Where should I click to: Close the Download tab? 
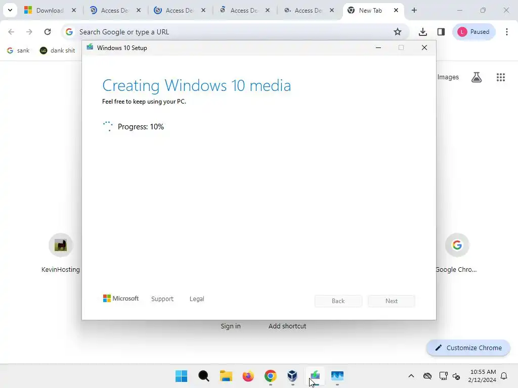[74, 10]
